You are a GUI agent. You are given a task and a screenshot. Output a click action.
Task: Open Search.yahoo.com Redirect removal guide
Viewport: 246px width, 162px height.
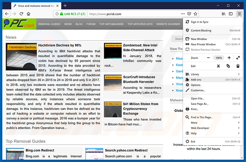pos(126,150)
